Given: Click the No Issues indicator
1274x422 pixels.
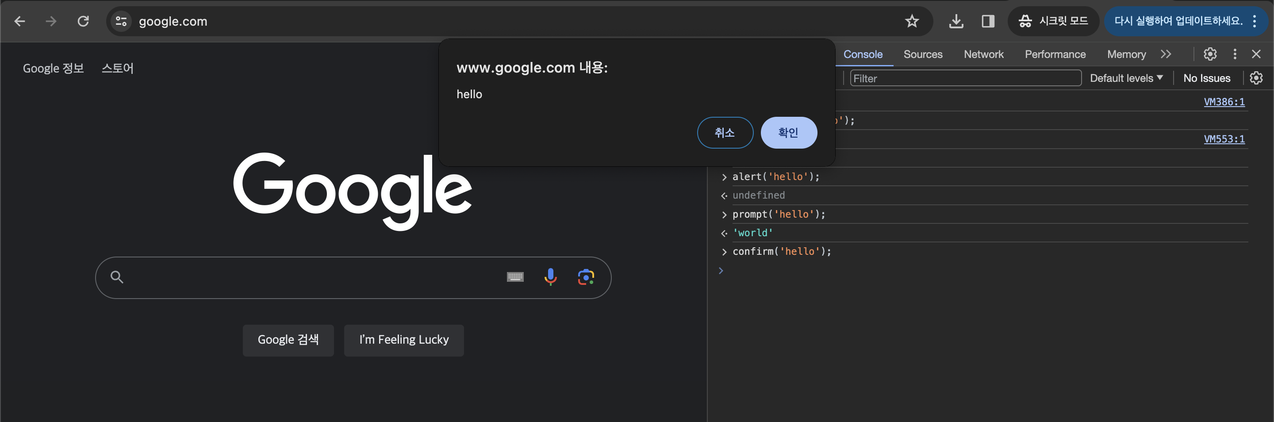Looking at the screenshot, I should pyautogui.click(x=1206, y=78).
